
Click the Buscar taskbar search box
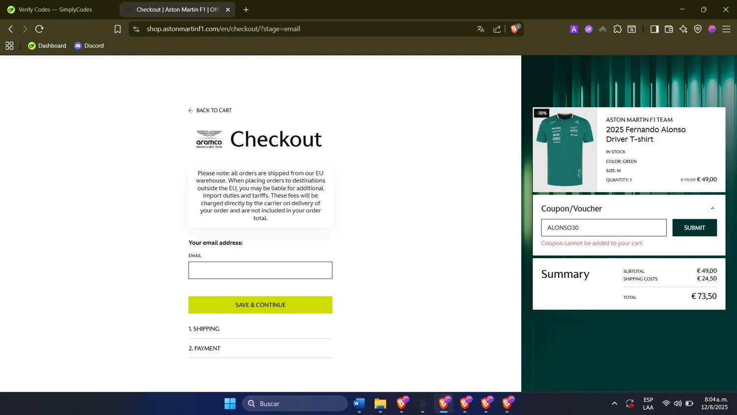point(295,404)
